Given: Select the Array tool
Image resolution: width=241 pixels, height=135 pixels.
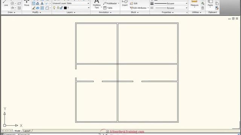Looking at the screenshot, I should 42,8.
